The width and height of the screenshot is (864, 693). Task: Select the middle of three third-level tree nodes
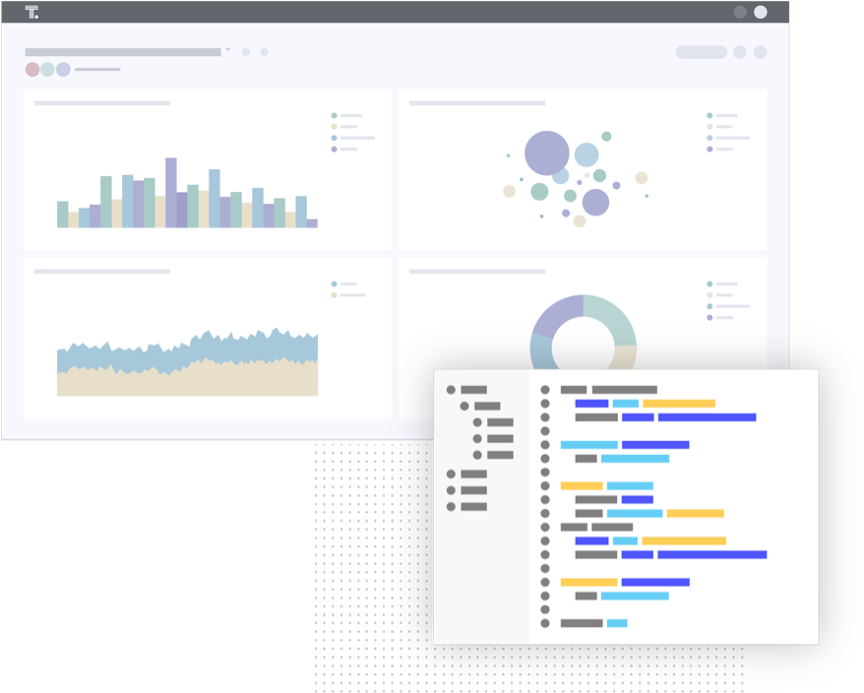[493, 439]
